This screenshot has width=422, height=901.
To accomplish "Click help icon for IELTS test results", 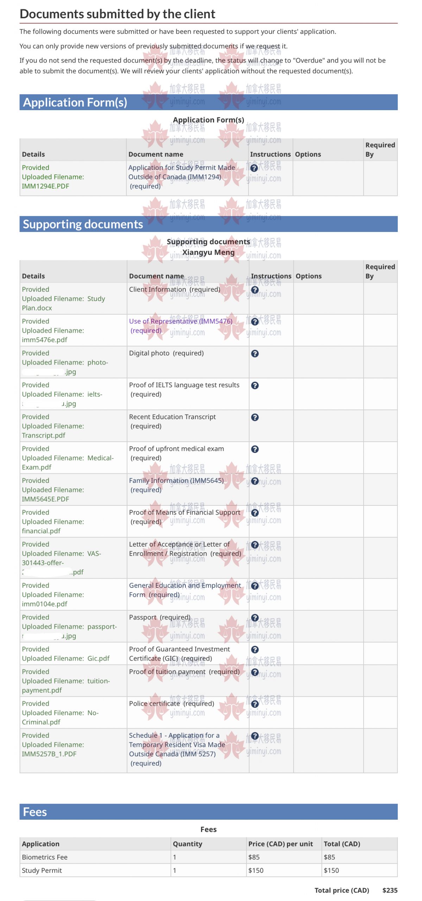I will [x=255, y=385].
